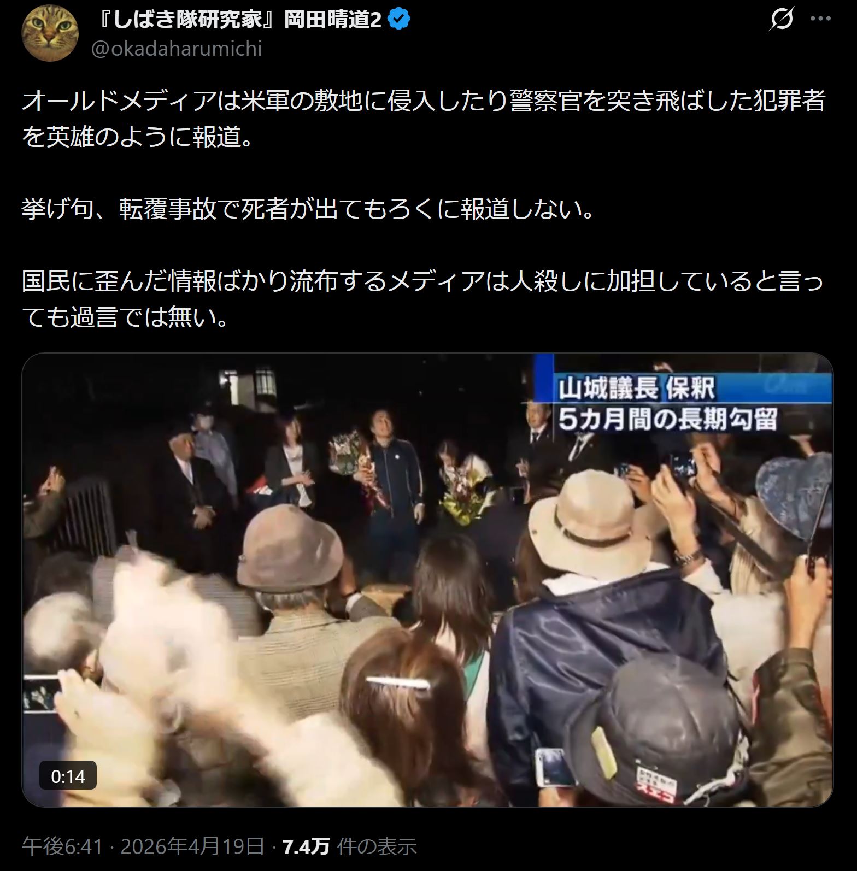Open the cat avatar profile picture
The image size is (857, 871).
tap(50, 33)
